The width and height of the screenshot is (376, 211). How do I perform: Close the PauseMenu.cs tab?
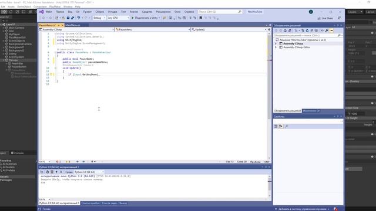click(62, 25)
